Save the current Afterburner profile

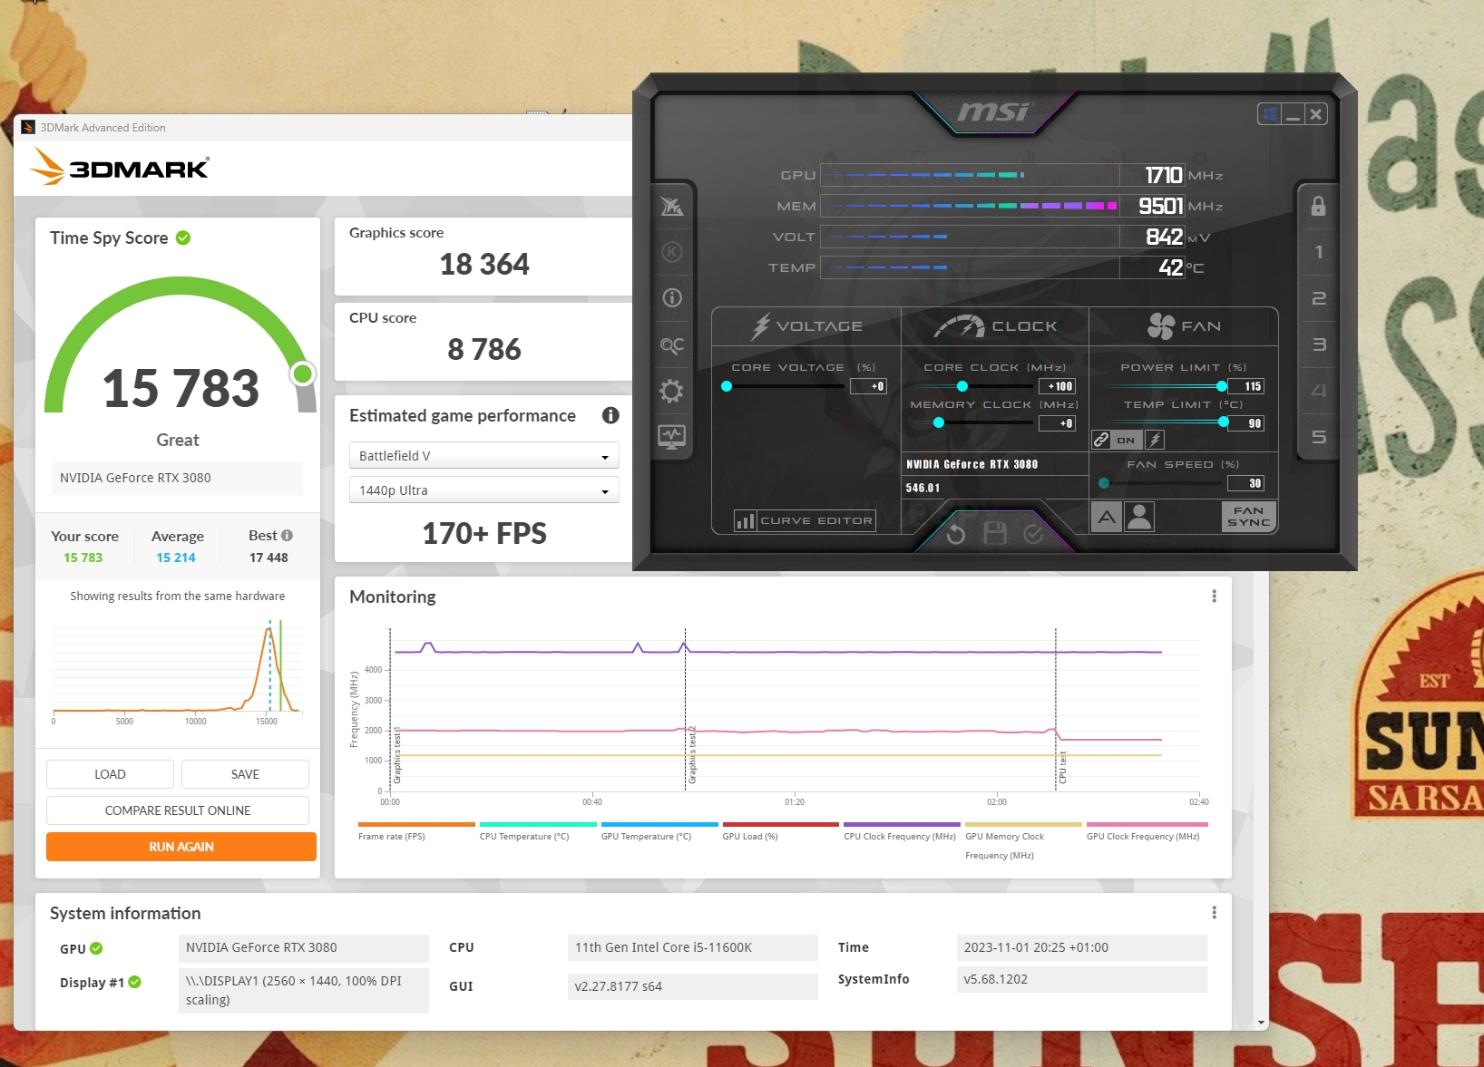click(995, 534)
